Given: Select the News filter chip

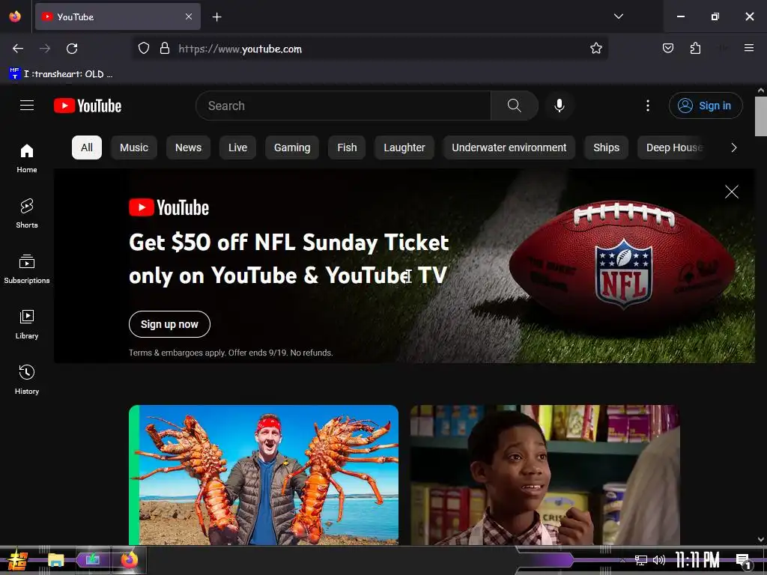Looking at the screenshot, I should coord(188,147).
